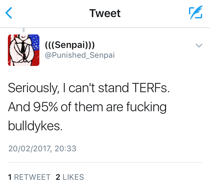Tap the @Punished_Senpai handle
Viewport: 210px width, 188px height.
tap(79, 55)
